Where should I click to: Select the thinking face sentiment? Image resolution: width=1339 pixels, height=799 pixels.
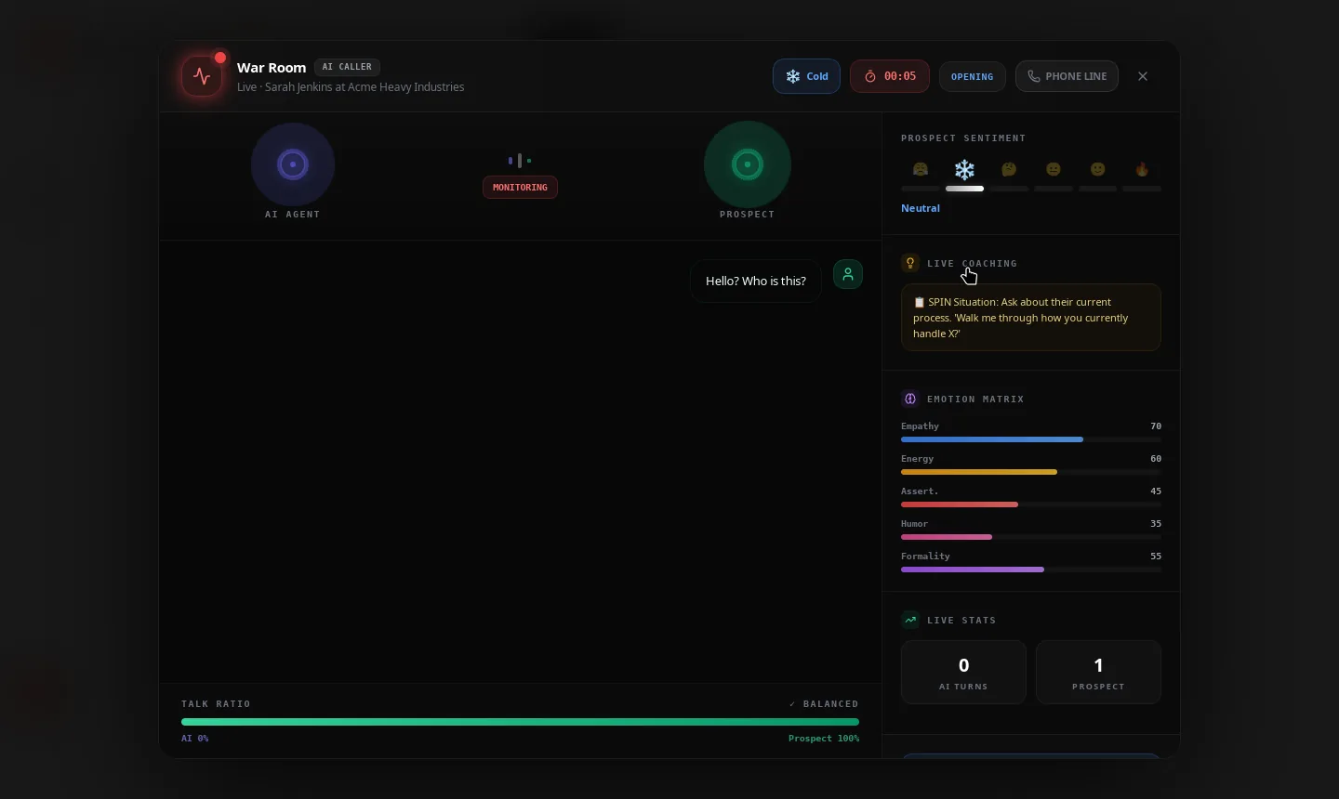point(1009,169)
